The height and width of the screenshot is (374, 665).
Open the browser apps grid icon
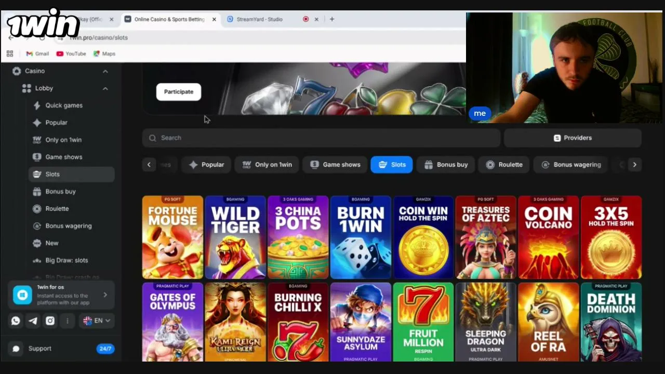click(10, 54)
